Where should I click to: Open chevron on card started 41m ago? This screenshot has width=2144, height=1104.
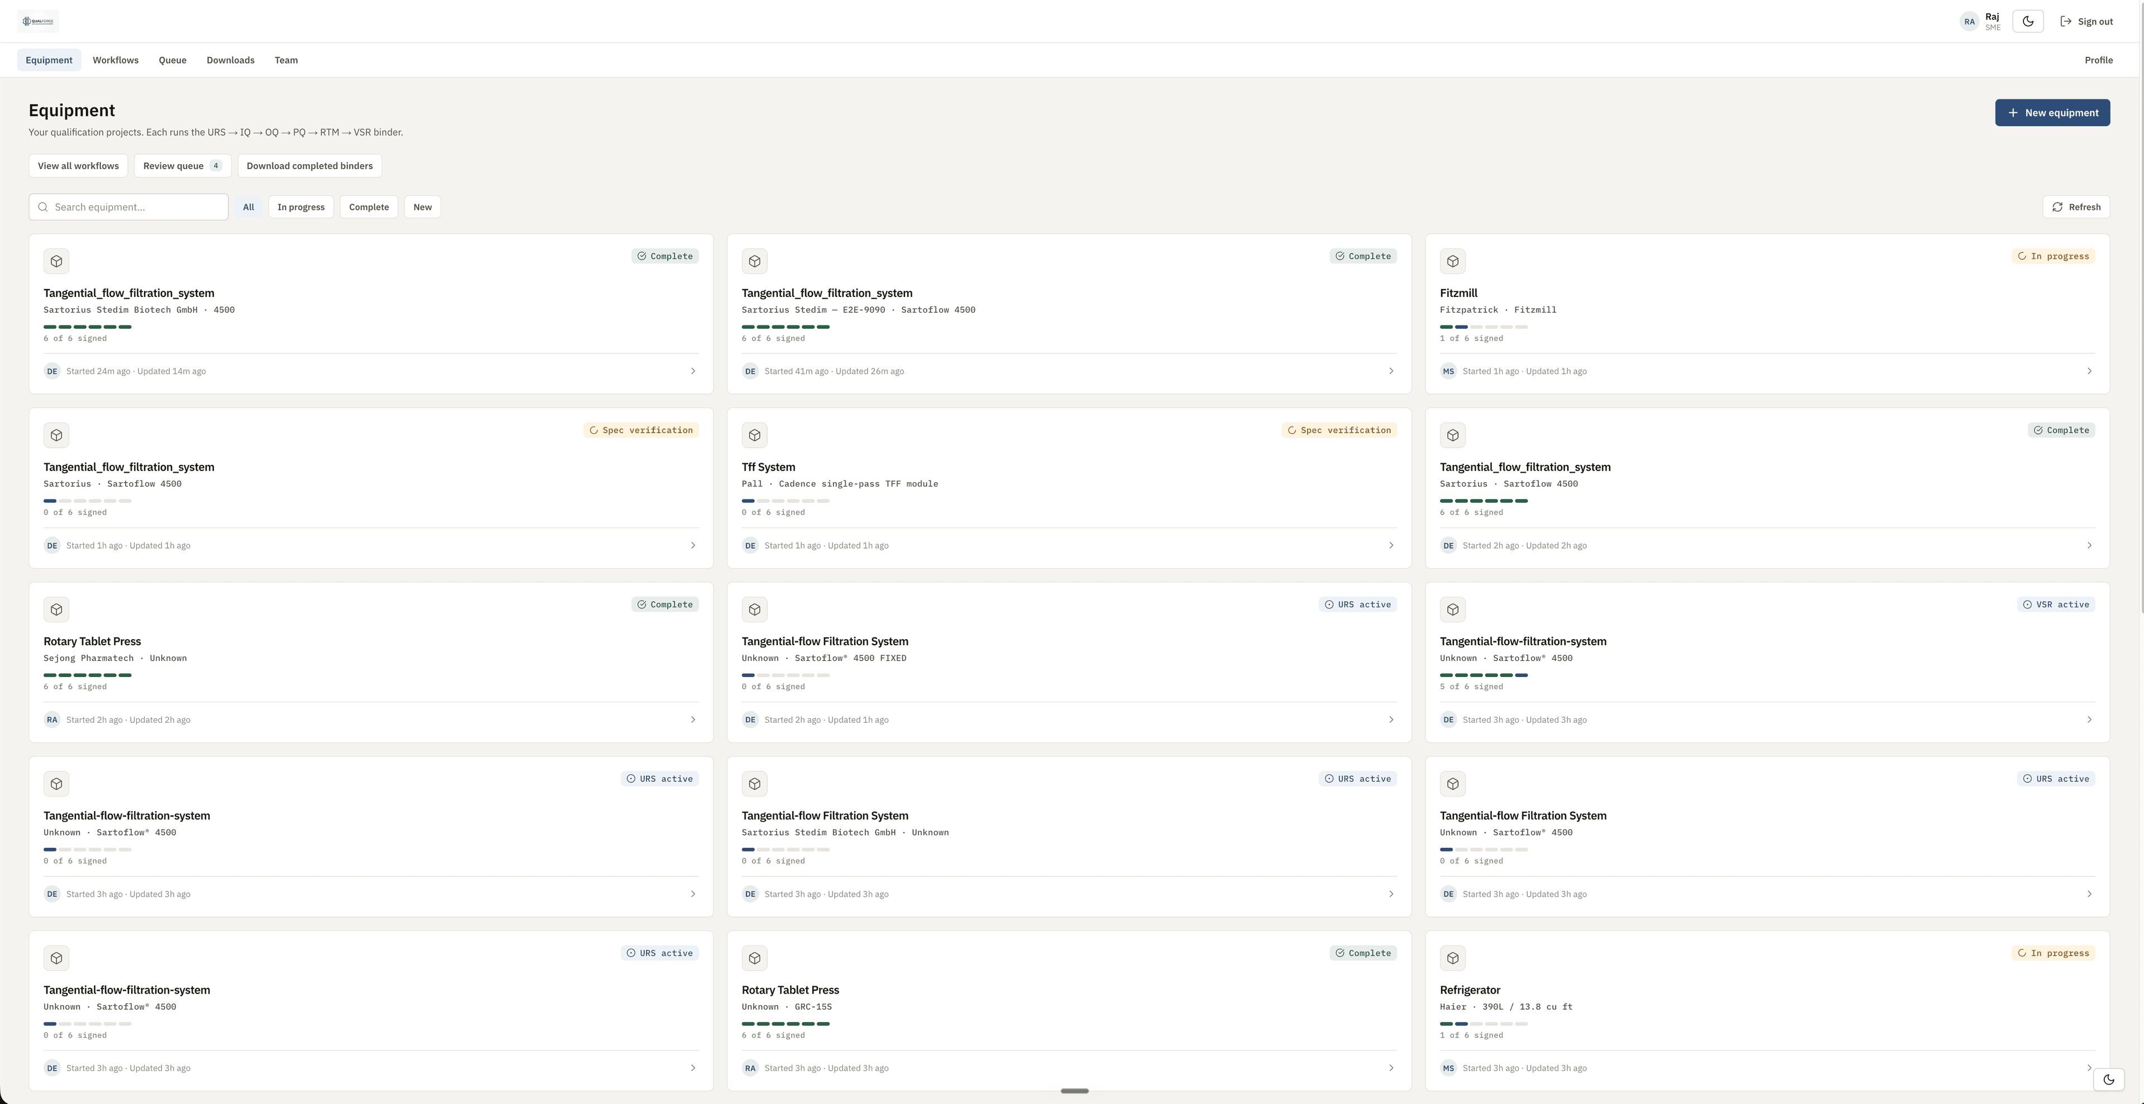(1391, 371)
